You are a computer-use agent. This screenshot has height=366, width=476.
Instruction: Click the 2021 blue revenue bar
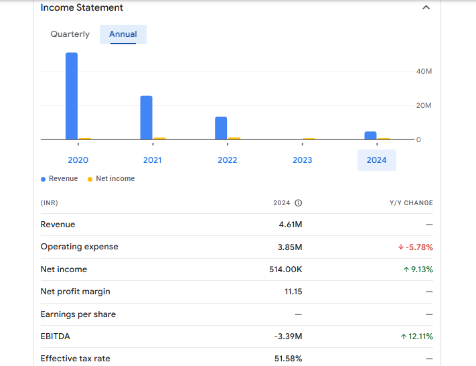point(147,118)
